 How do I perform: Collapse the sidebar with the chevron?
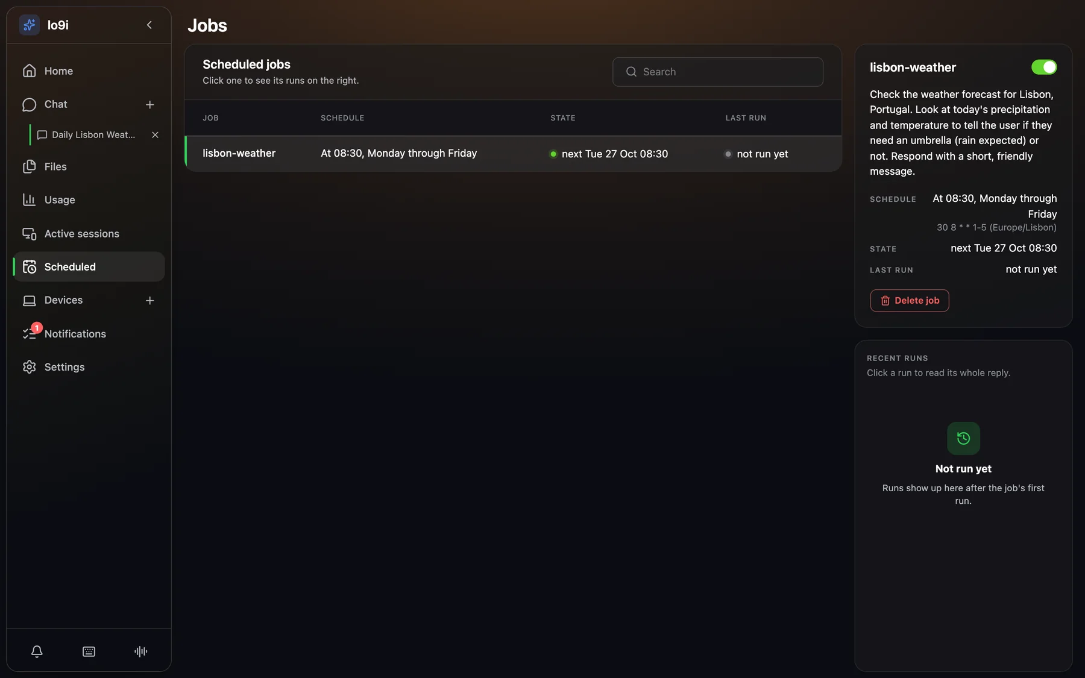pos(149,25)
